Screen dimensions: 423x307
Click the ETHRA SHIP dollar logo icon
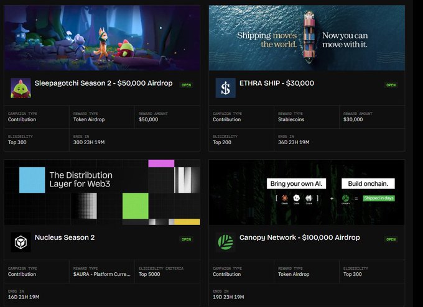click(226, 88)
